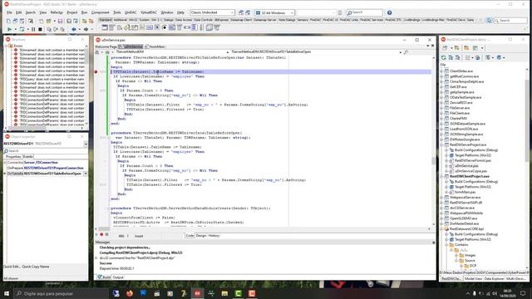Screen dimensions: 532x299
Task: Click the Object Inspector search field
Action: point(46,151)
